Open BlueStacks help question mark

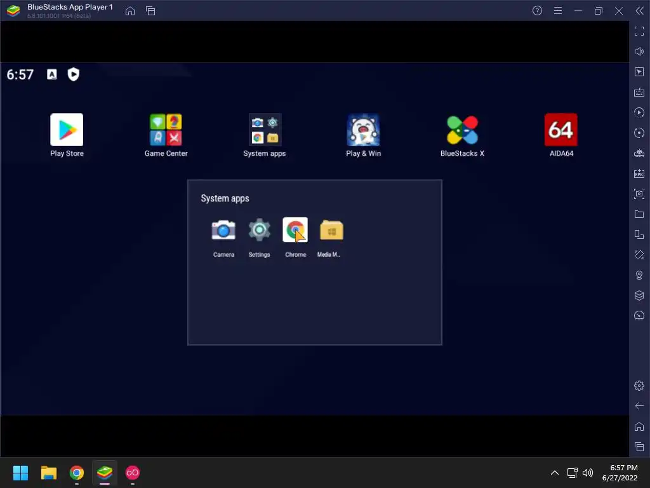(x=537, y=11)
